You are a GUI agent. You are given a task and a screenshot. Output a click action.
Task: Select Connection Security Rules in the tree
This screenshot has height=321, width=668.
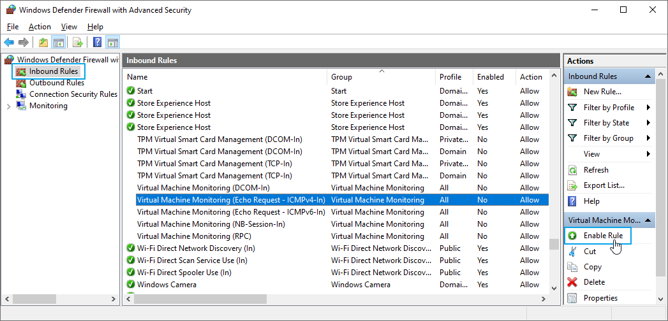pyautogui.click(x=73, y=94)
